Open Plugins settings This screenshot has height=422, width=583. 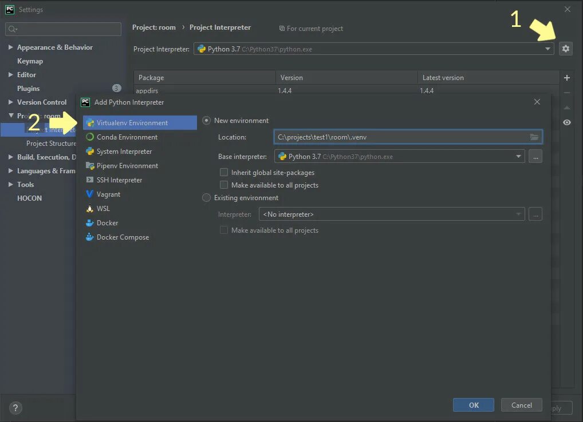[x=28, y=88]
